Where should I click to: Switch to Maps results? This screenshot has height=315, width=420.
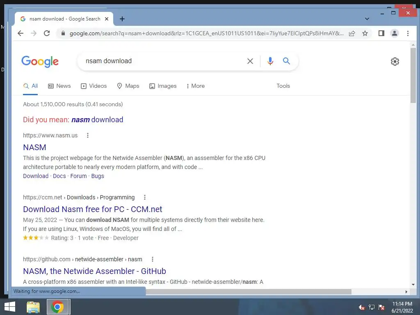pos(128,86)
